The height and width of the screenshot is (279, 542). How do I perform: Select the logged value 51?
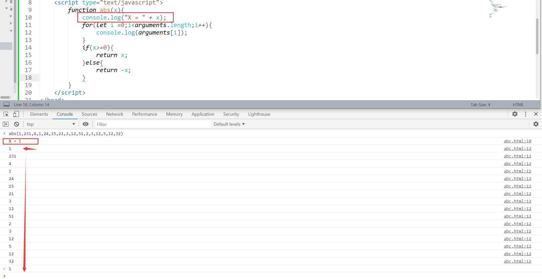pyautogui.click(x=11, y=216)
